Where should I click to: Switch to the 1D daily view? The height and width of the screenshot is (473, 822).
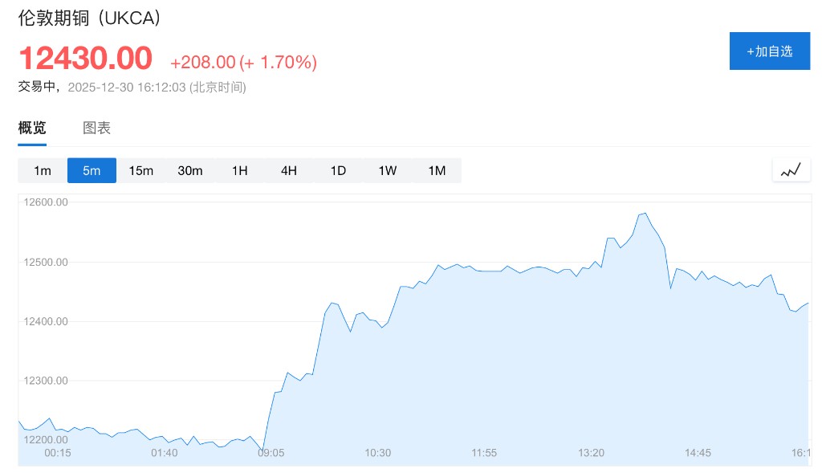click(x=338, y=170)
